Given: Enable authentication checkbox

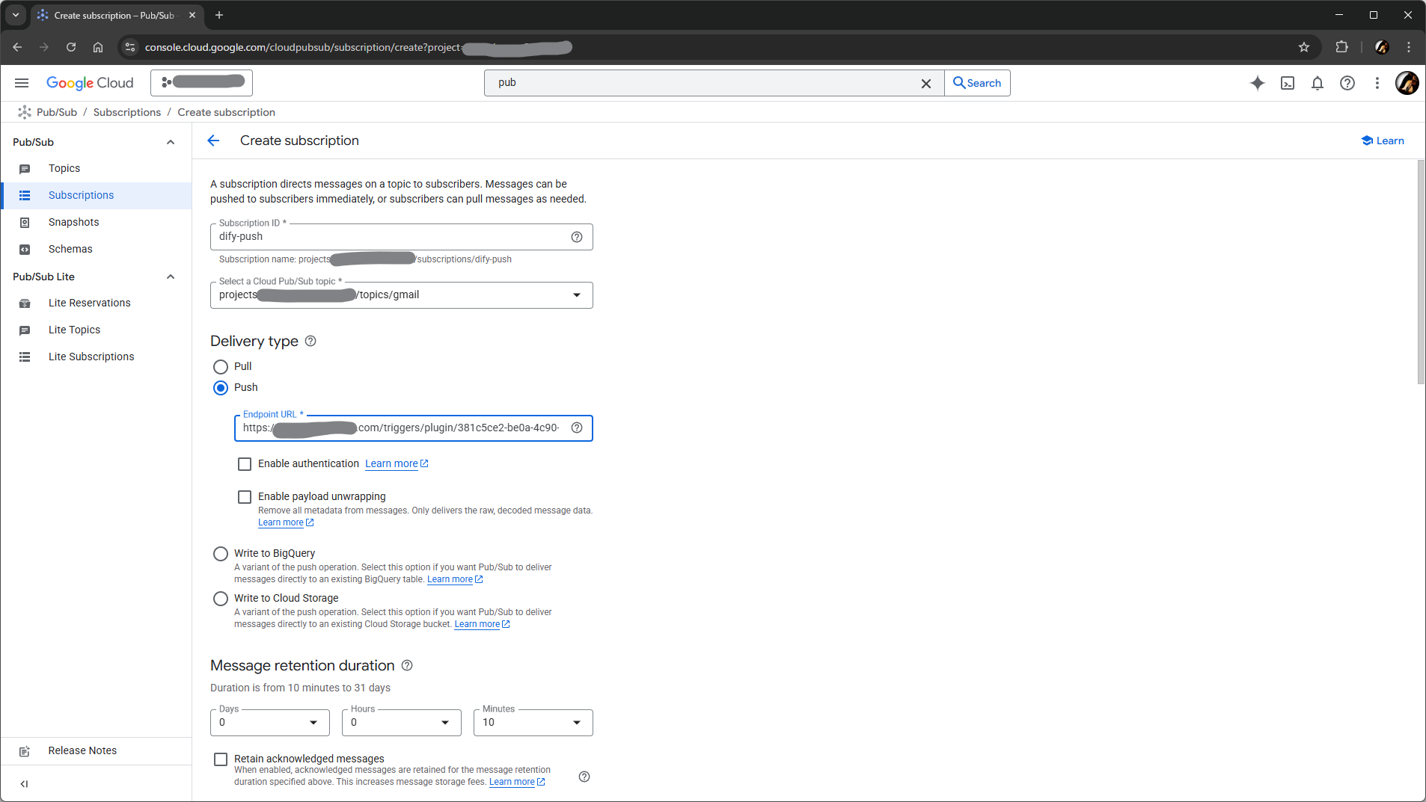Looking at the screenshot, I should [x=245, y=464].
